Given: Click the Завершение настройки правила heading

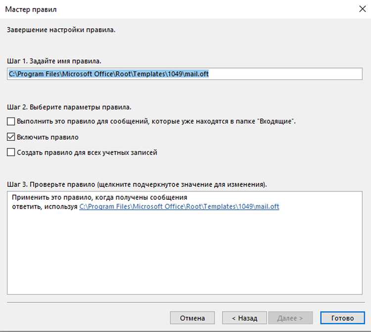Looking at the screenshot, I should coord(61,30).
